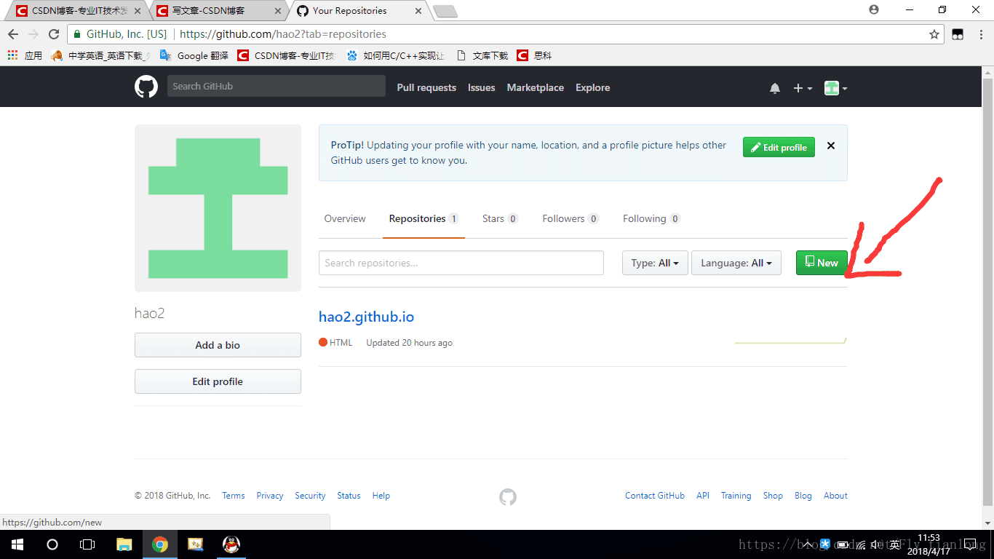Viewport: 994px width, 559px height.
Task: Click the browser extension icon beside the star
Action: click(958, 34)
